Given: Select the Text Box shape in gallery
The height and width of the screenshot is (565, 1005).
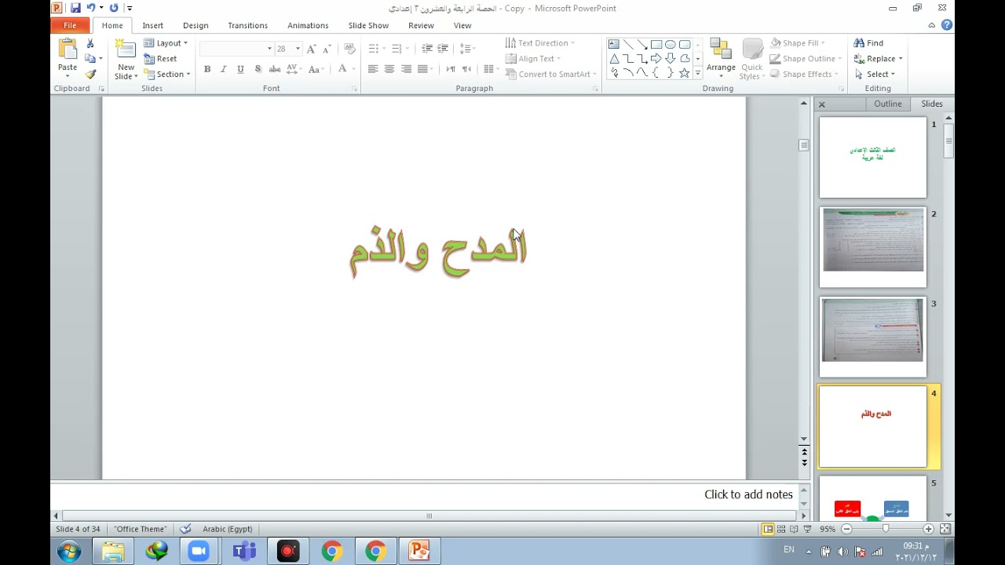Looking at the screenshot, I should 614,44.
